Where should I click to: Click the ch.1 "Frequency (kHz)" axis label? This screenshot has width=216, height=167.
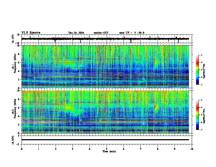(x=15, y=64)
